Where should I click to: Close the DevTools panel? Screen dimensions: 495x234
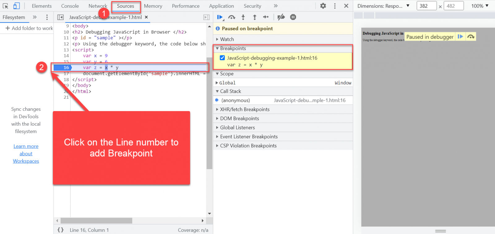346,6
